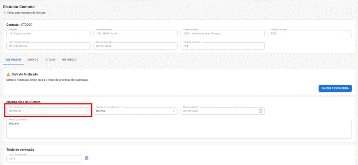Click the Valor Total do Contrato field
Screen dimensions: 358x165
pyautogui.click(x=48, y=46)
